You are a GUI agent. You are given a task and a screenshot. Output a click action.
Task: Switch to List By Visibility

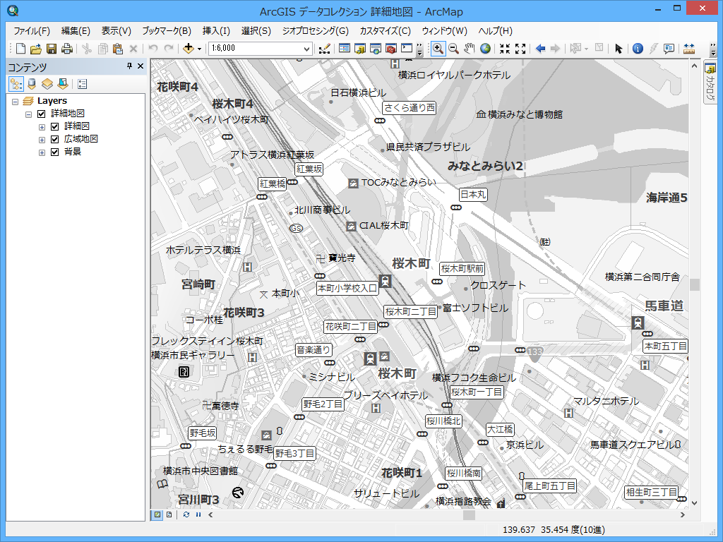tap(47, 84)
